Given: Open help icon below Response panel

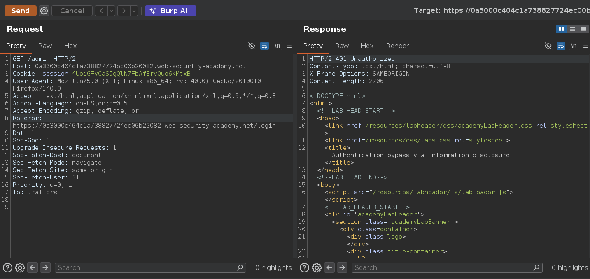Looking at the screenshot, I should [x=304, y=267].
